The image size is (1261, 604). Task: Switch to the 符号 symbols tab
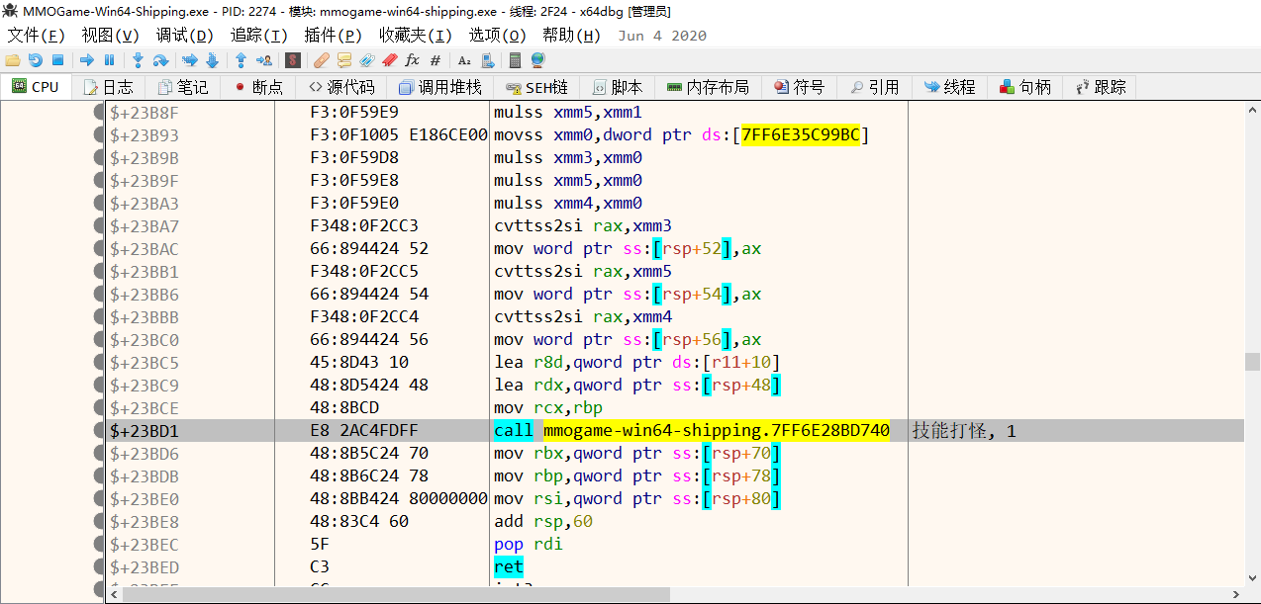tap(799, 87)
